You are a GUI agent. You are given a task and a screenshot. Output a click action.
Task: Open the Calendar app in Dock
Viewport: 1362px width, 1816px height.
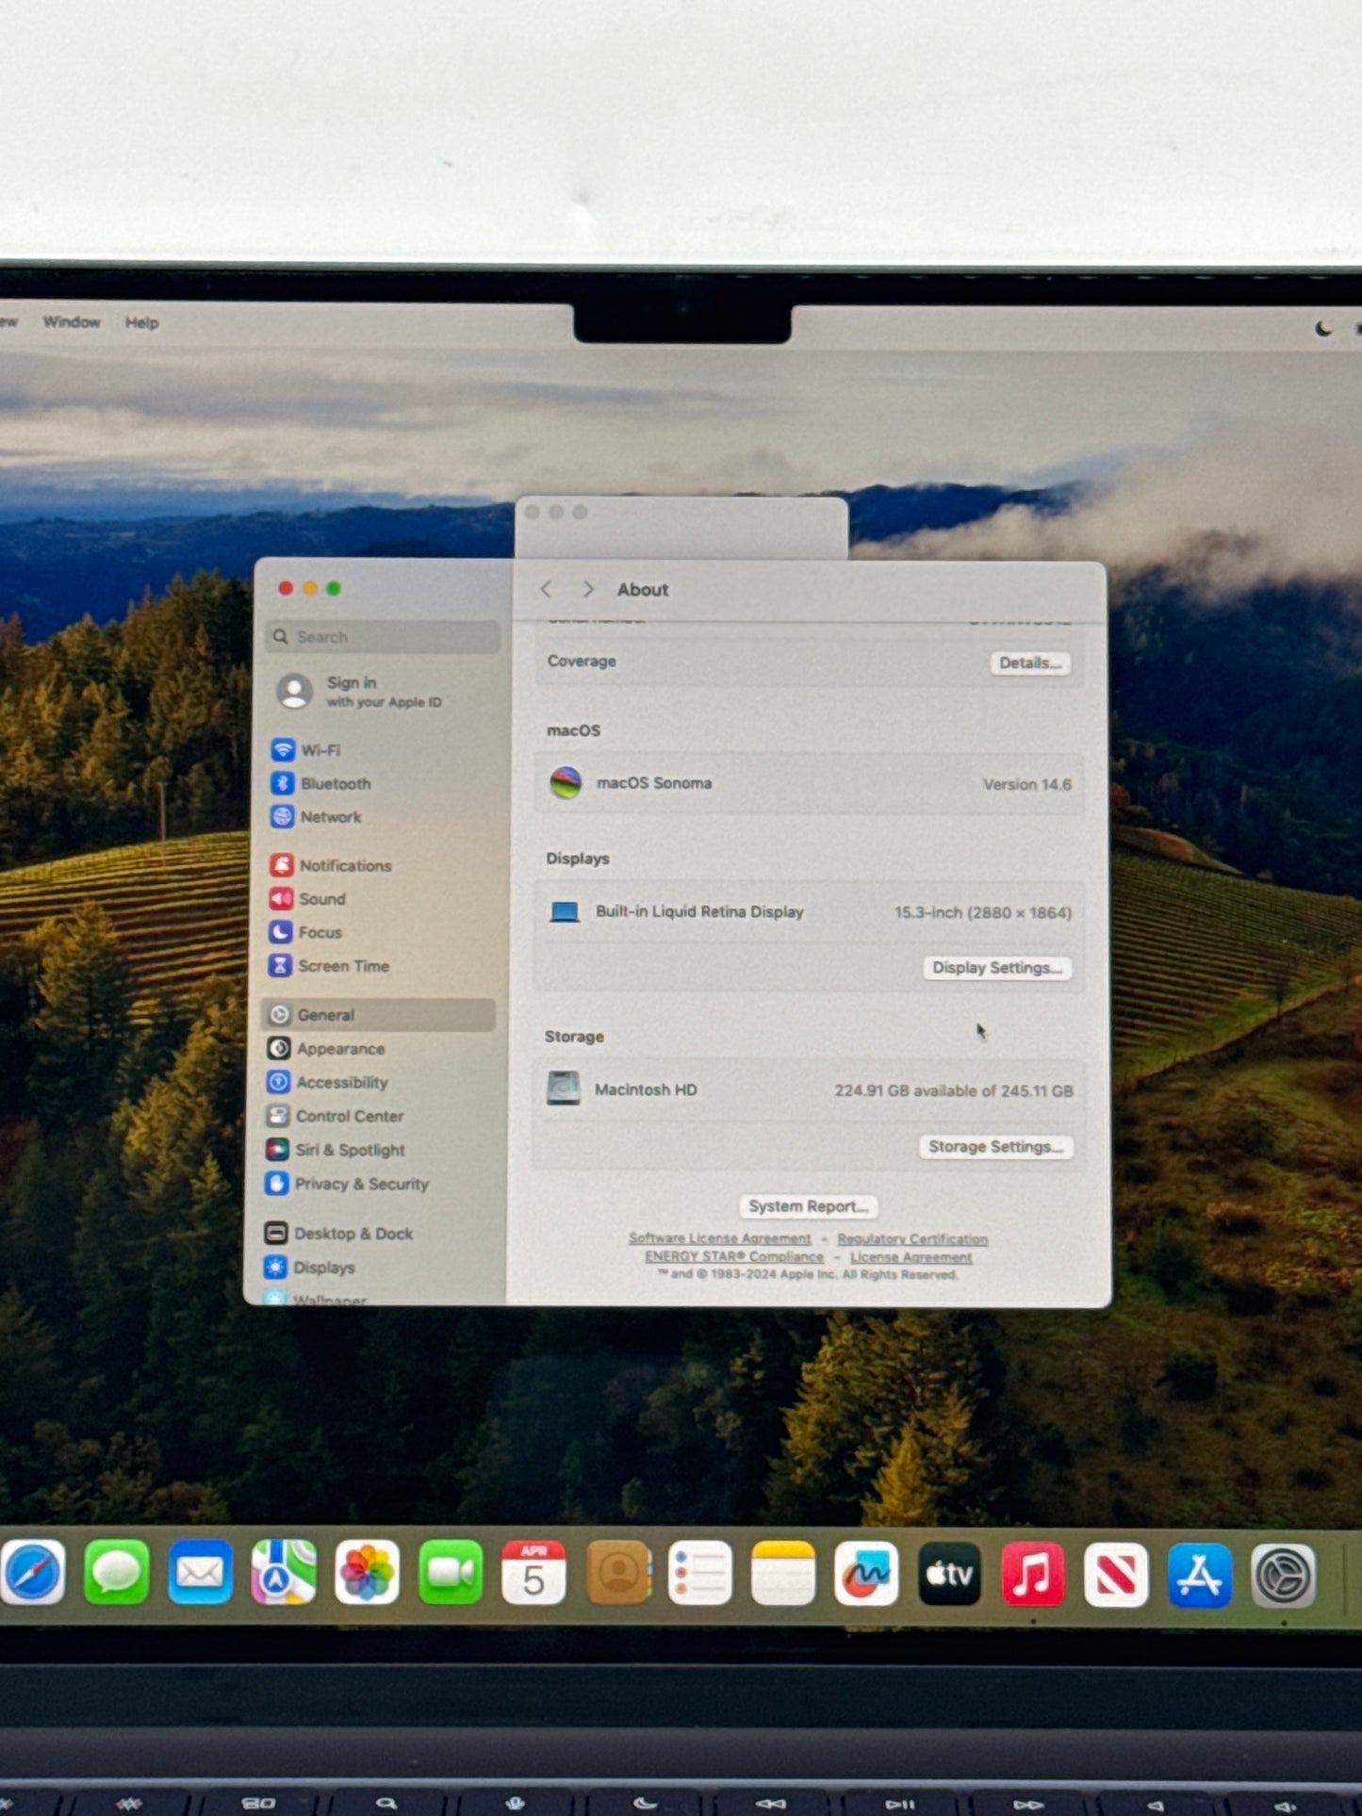pyautogui.click(x=533, y=1573)
